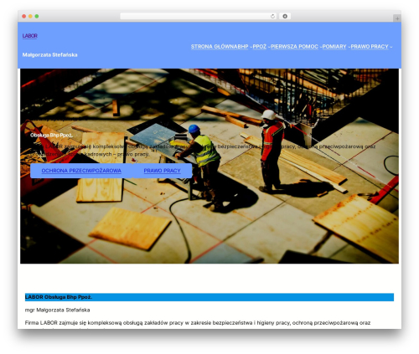Click the green maximize window button
Viewport: 419px width, 354px height.
tap(37, 16)
